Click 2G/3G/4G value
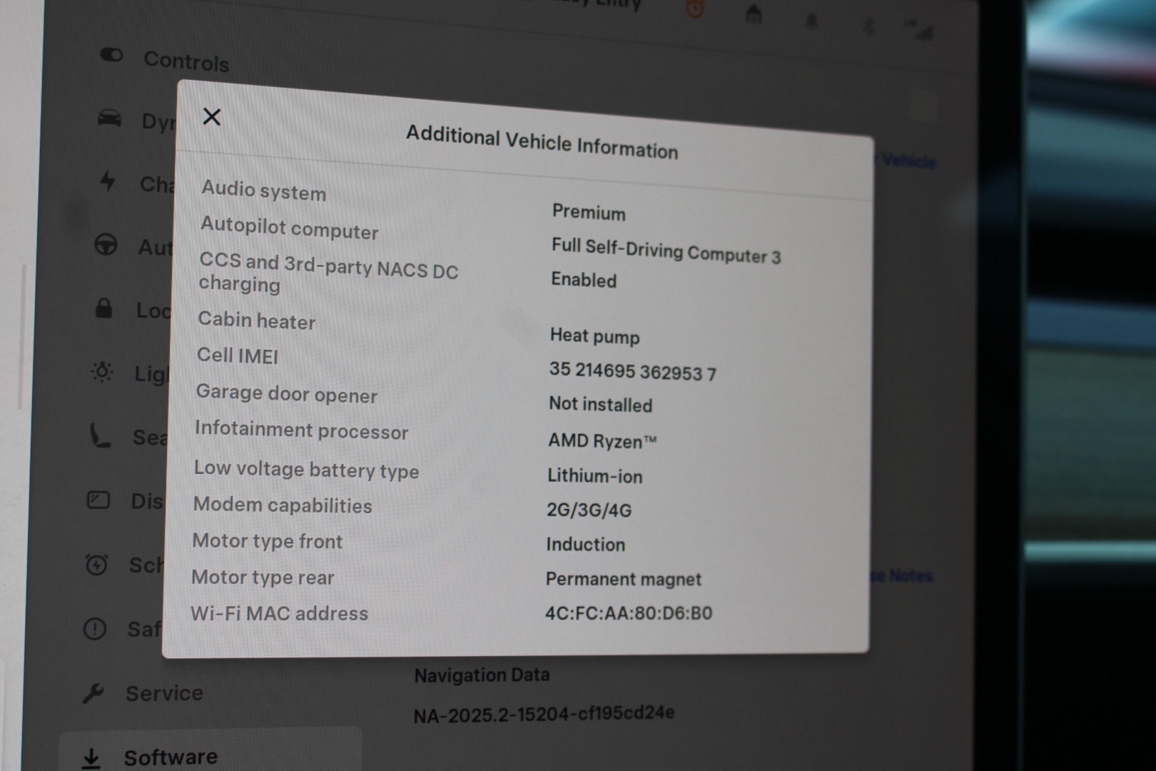 click(589, 510)
